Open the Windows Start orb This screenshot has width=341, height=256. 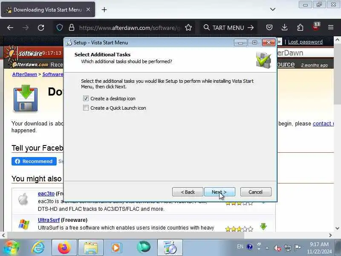(12, 247)
